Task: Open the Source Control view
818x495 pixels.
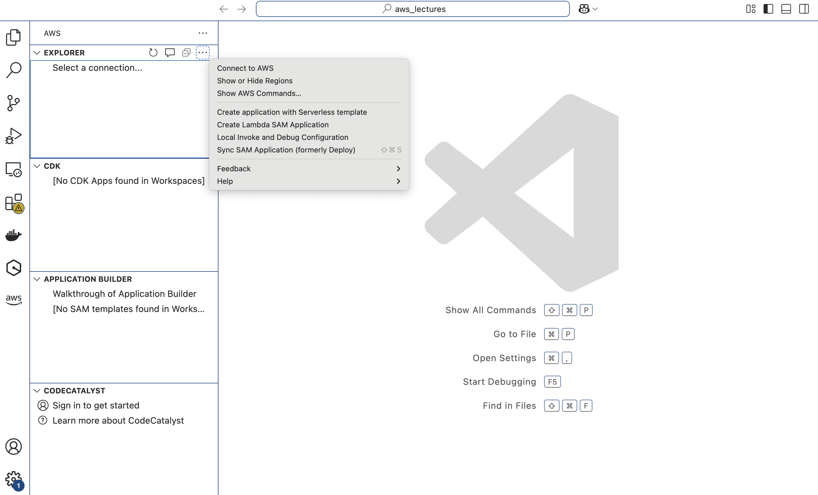Action: [x=14, y=103]
